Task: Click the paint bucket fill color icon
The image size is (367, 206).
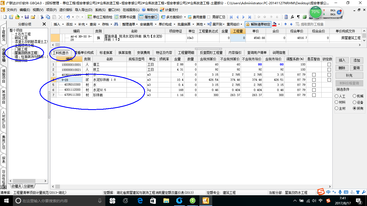Action: pyautogui.click(x=274, y=24)
